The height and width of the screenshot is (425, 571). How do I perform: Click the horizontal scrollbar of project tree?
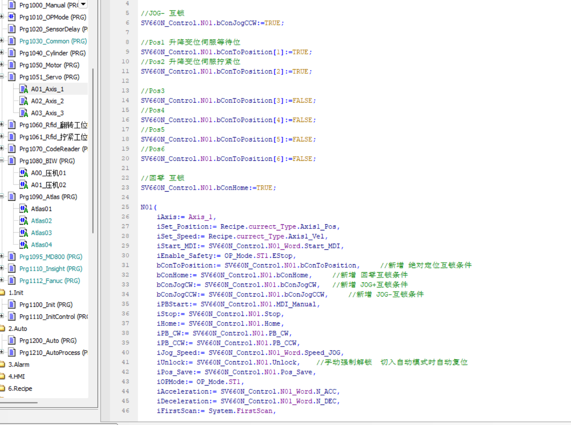19,402
